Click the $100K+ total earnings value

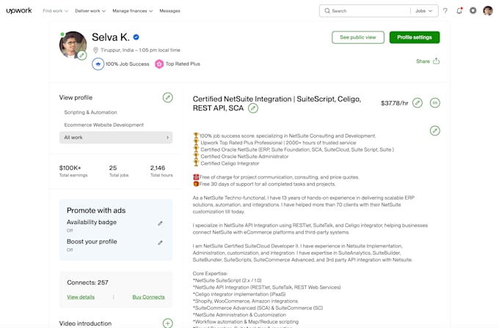pos(70,168)
